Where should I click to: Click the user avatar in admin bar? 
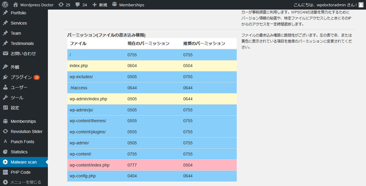coord(361,5)
